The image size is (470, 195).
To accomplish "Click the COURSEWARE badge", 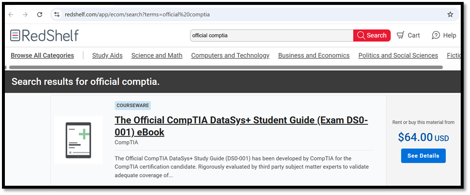I will coord(132,106).
